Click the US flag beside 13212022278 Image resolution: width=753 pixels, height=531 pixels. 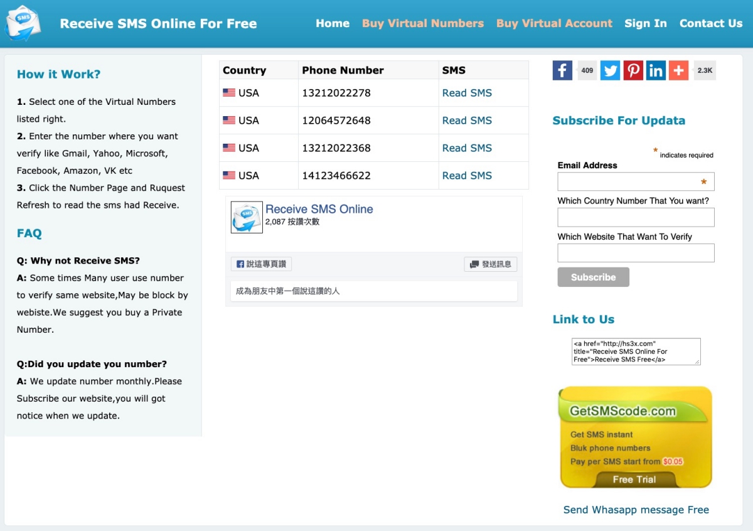point(229,93)
